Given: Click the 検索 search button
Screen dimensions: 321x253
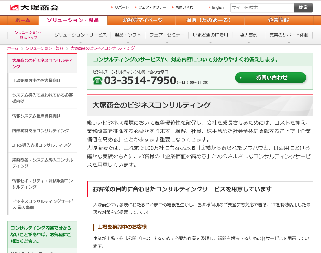Looking at the screenshot, I should click(303, 8).
